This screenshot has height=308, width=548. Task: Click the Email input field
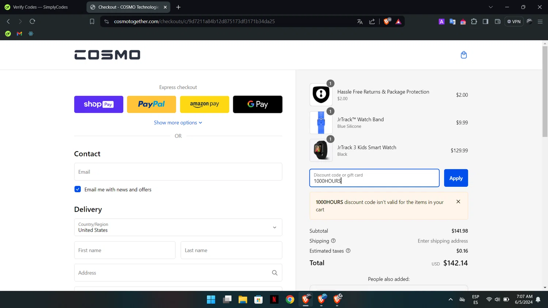coord(178,172)
